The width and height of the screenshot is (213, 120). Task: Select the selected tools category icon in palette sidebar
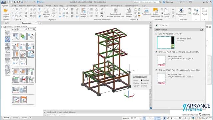click(x=7, y=40)
